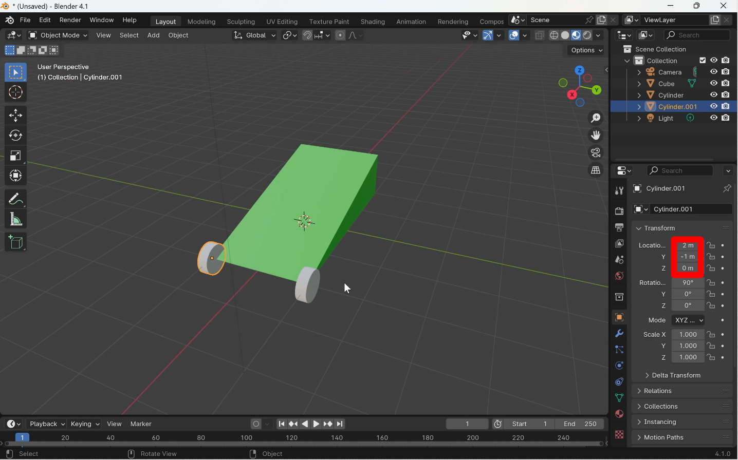Switch to the UV Editing workspace tab
This screenshot has height=460, width=738.
coord(282,22)
